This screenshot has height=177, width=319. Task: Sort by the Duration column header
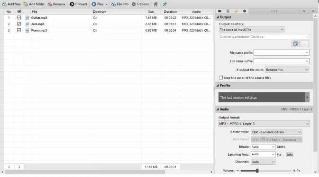170,11
